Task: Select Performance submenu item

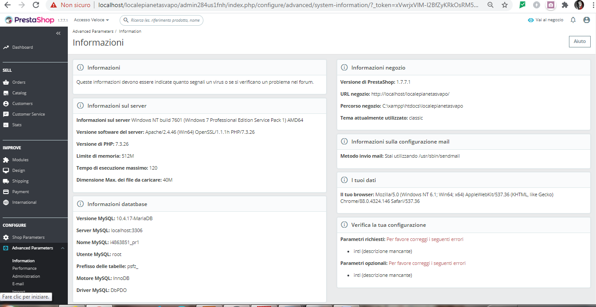Action: click(x=24, y=268)
